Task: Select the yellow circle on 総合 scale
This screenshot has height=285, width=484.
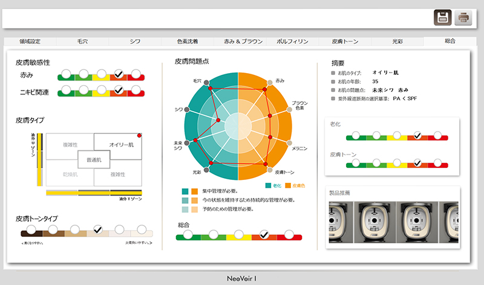Action: pyautogui.click(x=238, y=235)
